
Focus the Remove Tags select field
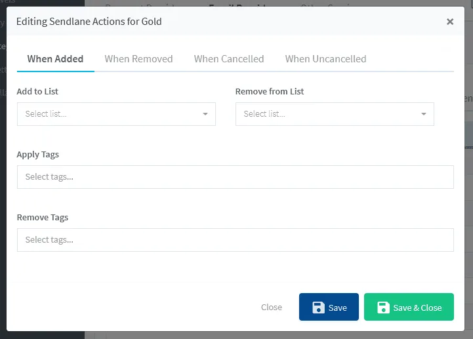click(235, 240)
